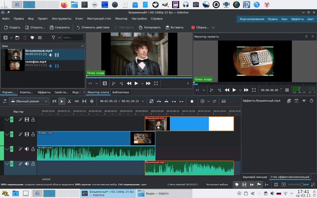Lock video track V2
Image resolution: width=317 pixels, height=198 pixels.
pyautogui.click(x=33, y=120)
